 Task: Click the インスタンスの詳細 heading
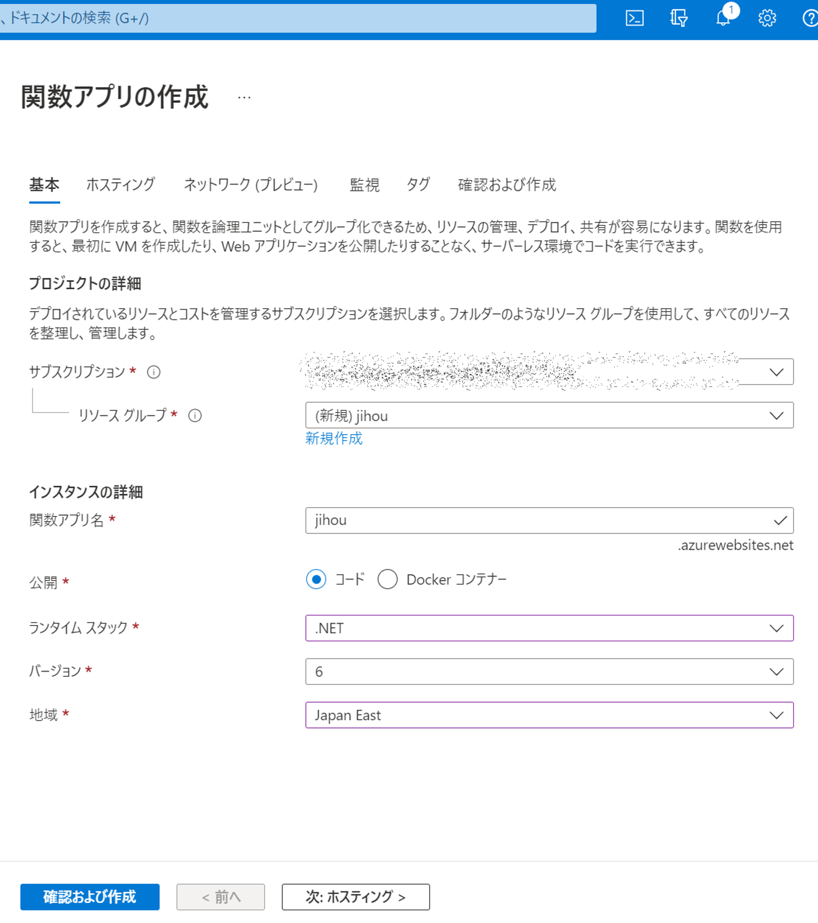point(86,492)
